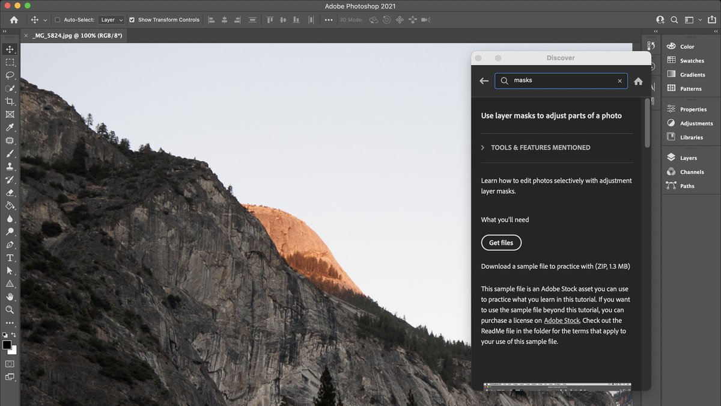Open the Auto-Select Layer dropdown
Screen dimensions: 721x406
click(x=111, y=19)
